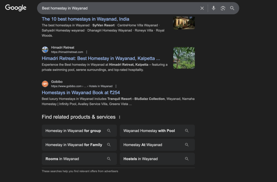The height and width of the screenshot is (182, 277).
Task: Click the Goibibo site favicon
Action: (45, 84)
